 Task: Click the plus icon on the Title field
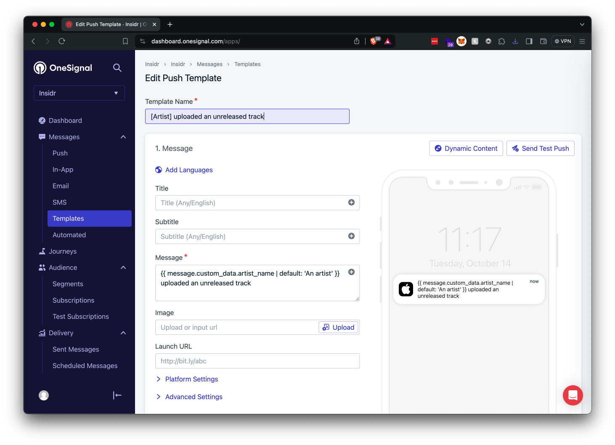(x=351, y=202)
